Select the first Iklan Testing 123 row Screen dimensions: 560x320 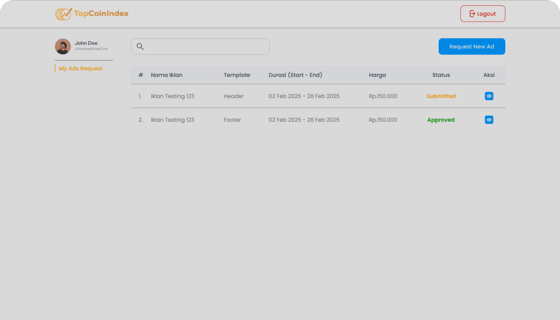172,96
